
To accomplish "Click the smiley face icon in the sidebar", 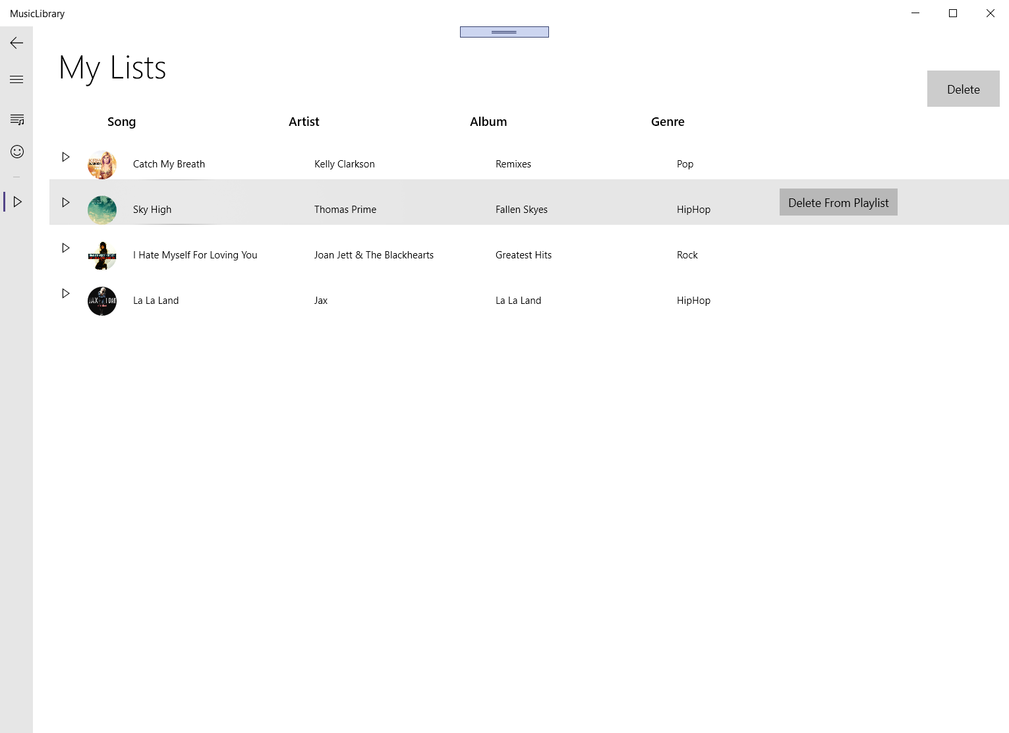I will click(x=16, y=151).
